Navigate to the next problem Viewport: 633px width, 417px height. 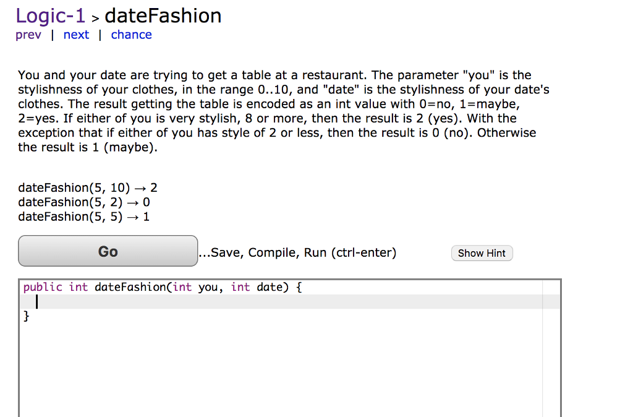pyautogui.click(x=75, y=35)
